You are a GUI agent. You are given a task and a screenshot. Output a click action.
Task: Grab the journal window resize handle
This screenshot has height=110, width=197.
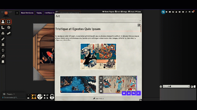click(141, 100)
